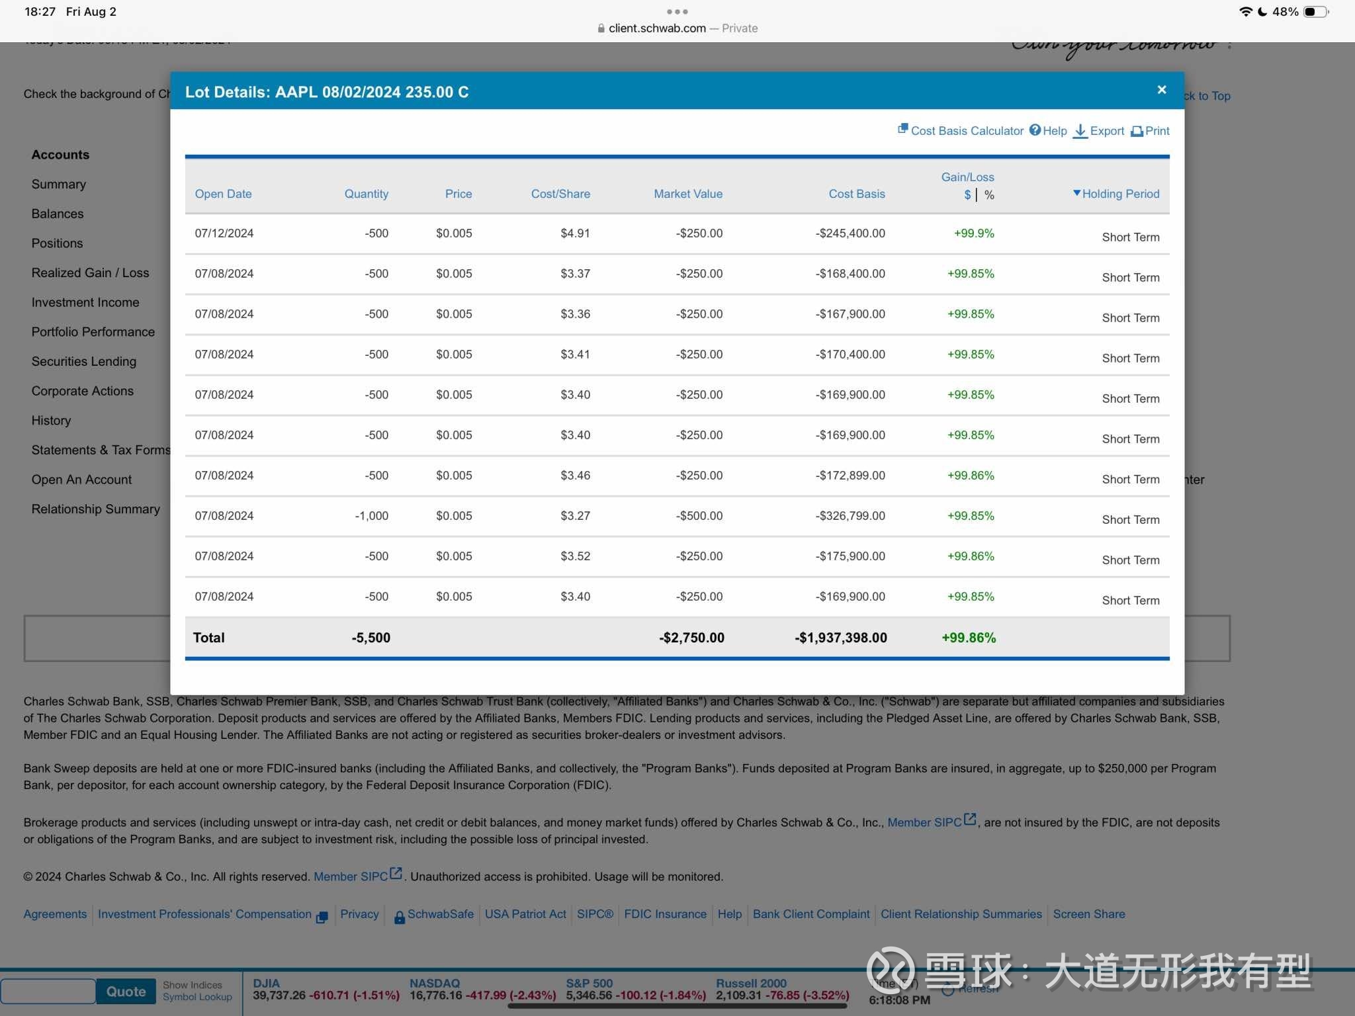Click the -$500.00 market value cell
This screenshot has width=1355, height=1016.
coord(699,516)
